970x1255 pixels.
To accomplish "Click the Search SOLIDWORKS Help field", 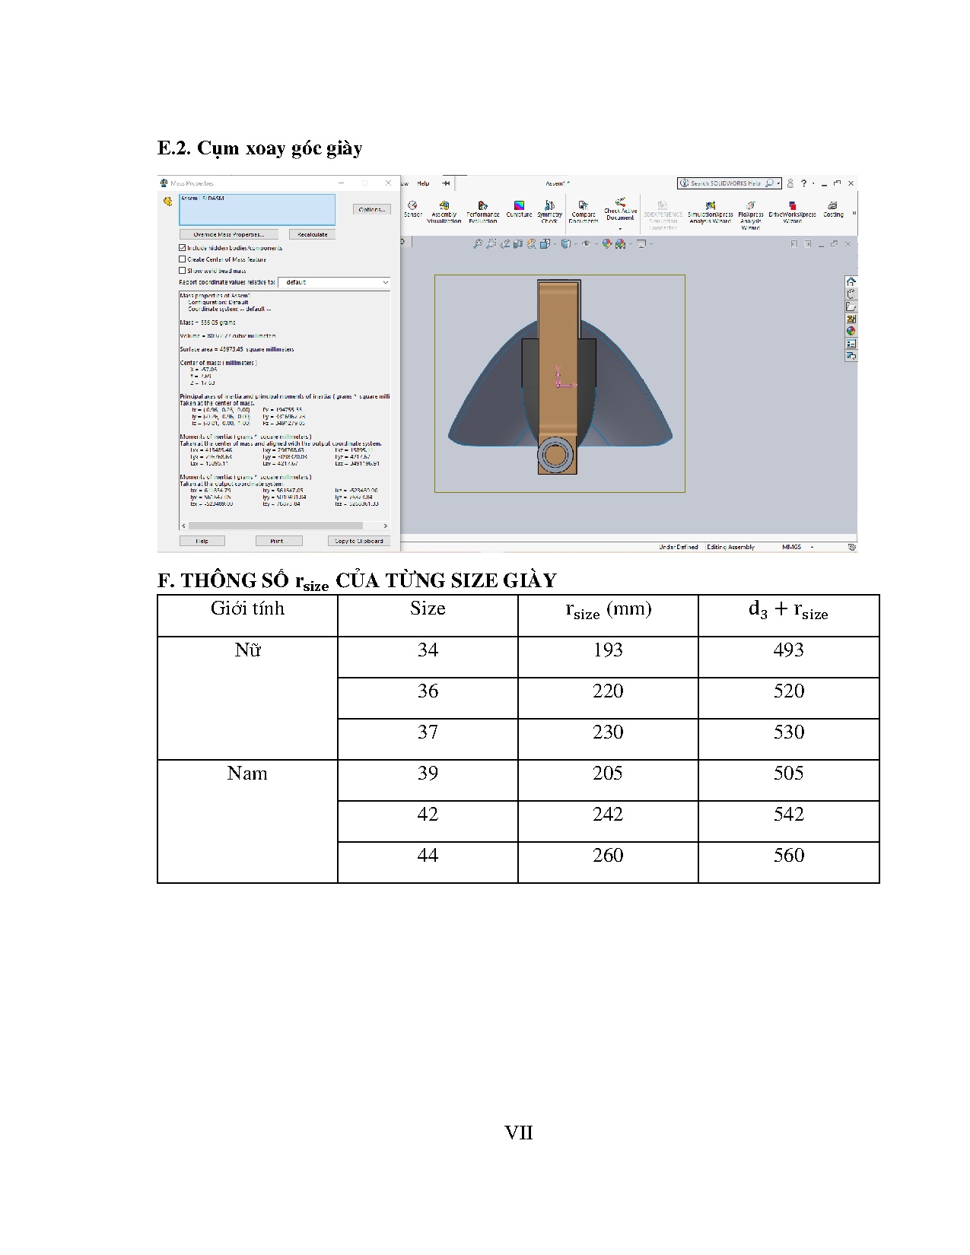I will coord(724,183).
